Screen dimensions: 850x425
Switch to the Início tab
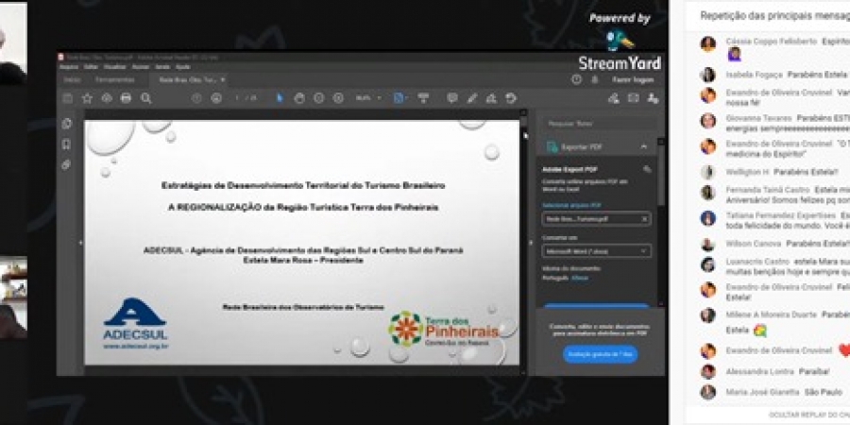[72, 79]
